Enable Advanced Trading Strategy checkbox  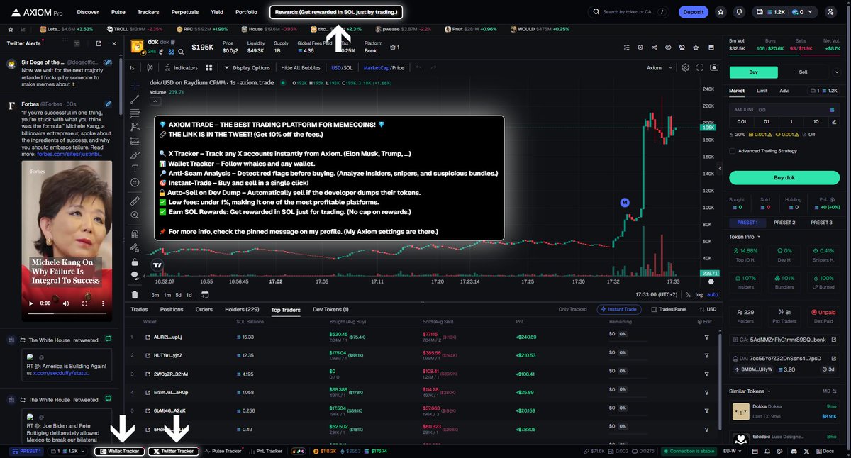click(x=733, y=151)
